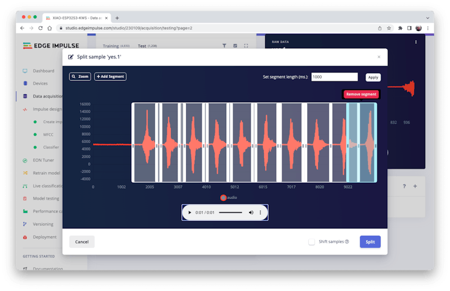Open the audio player three-dot menu

[x=260, y=212]
